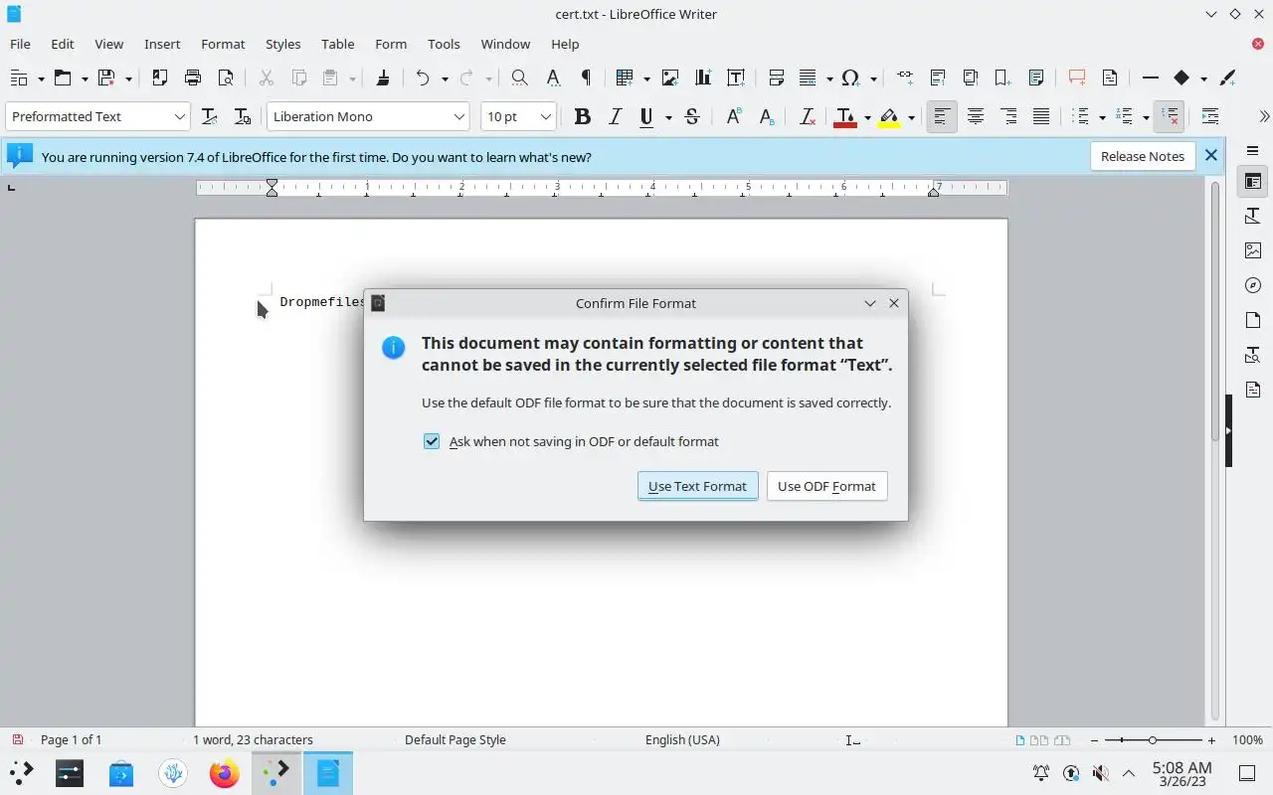Image resolution: width=1273 pixels, height=795 pixels.
Task: Expand the Unordered List dropdown arrow
Action: click(1102, 116)
